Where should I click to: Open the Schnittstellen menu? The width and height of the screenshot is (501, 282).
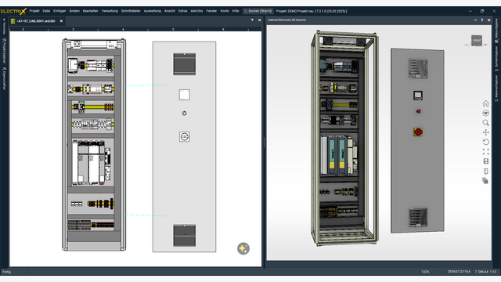click(x=131, y=11)
